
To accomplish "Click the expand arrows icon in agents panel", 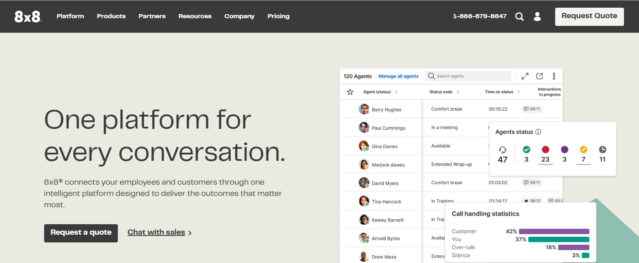I will click(525, 76).
